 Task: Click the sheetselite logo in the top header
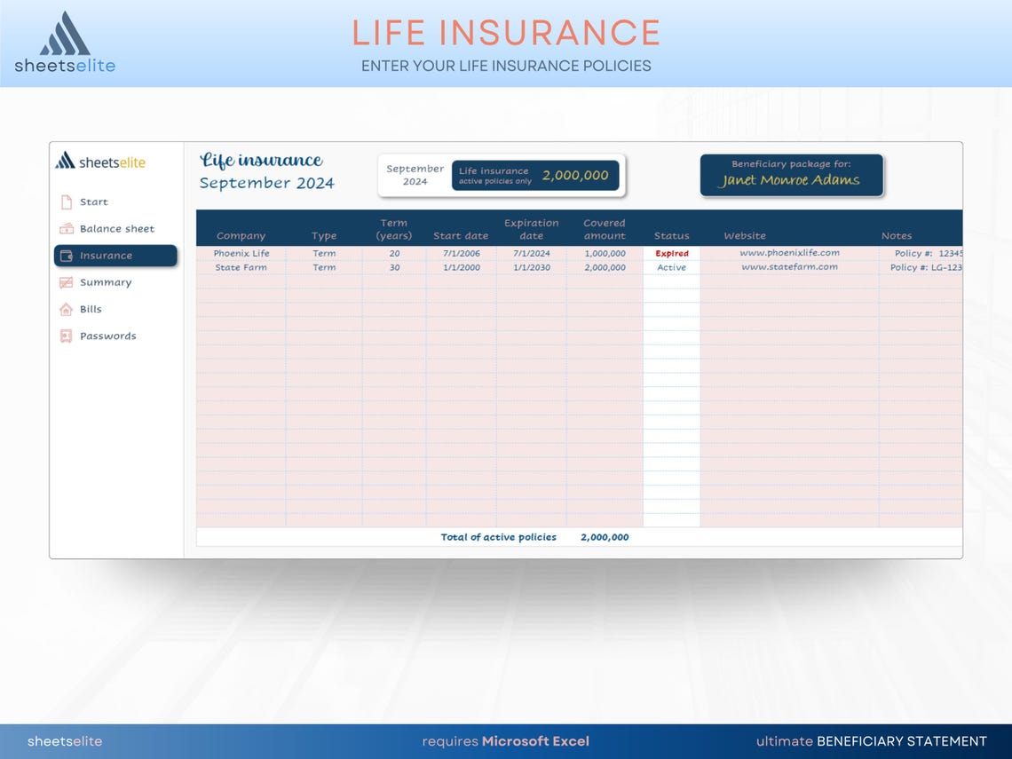(64, 40)
